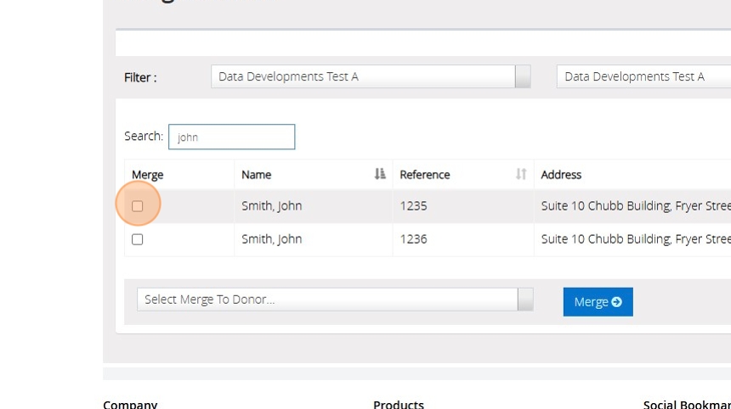
Task: Click the Company footer heading
Action: point(130,405)
